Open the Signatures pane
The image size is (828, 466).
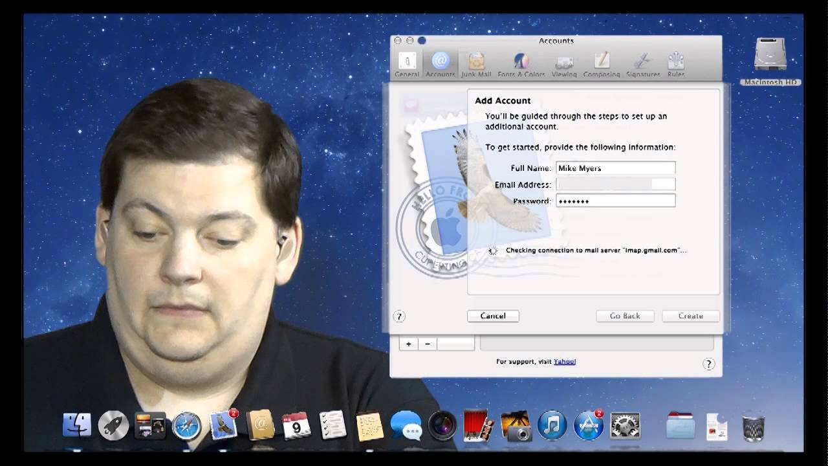(642, 63)
